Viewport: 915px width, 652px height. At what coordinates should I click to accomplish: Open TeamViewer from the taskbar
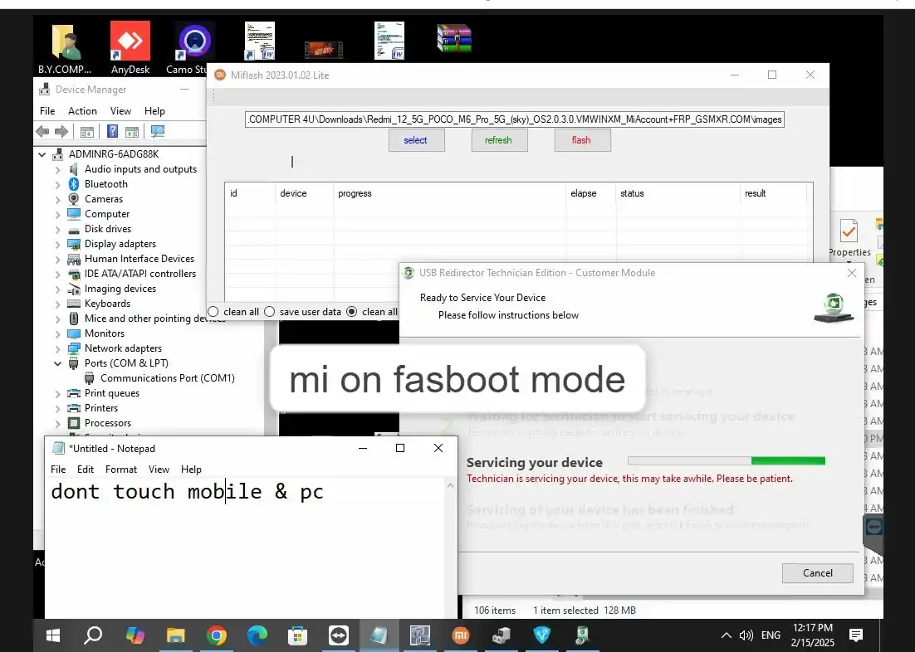click(339, 635)
